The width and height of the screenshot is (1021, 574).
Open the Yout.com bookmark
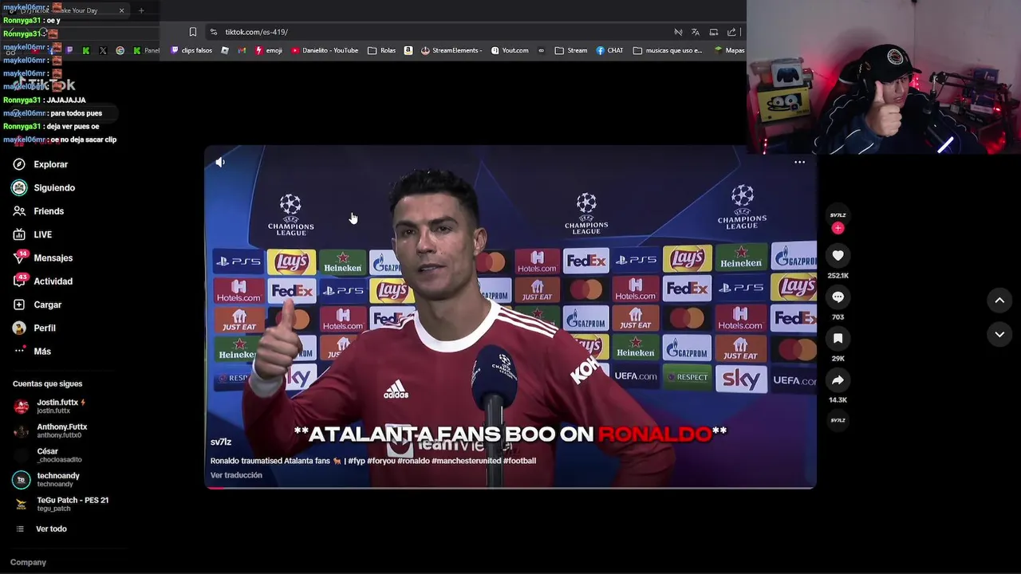tap(510, 50)
